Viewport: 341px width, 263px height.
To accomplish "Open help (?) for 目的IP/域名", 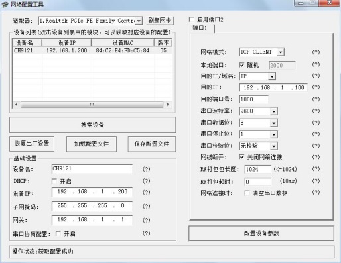I will point(316,76).
